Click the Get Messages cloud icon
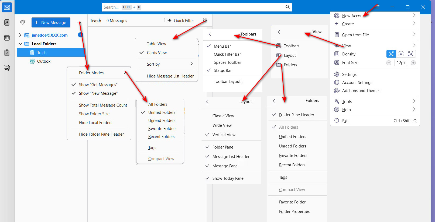This screenshot has height=222, width=435. point(23,22)
